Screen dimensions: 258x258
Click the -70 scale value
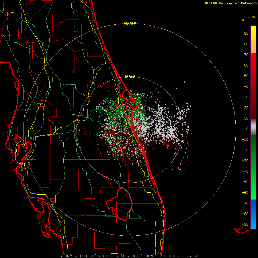tap(245, 203)
